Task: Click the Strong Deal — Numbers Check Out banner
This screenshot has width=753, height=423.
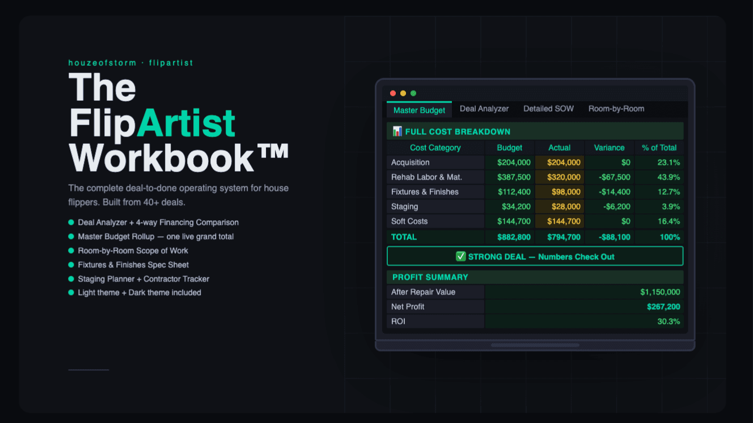Action: [535, 256]
